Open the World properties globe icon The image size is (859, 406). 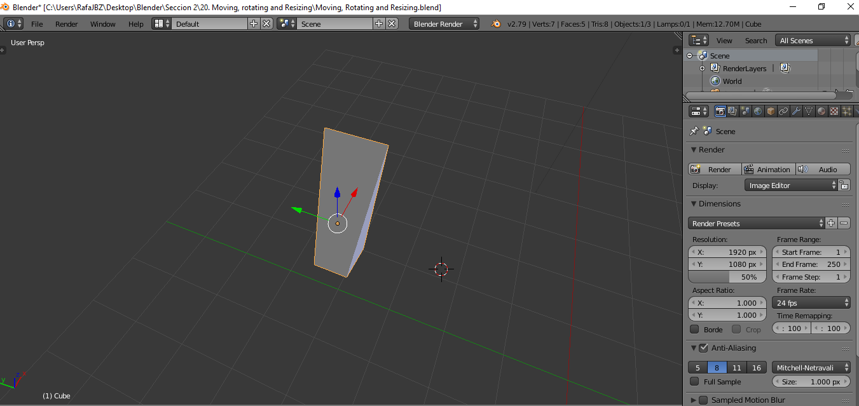tap(758, 111)
